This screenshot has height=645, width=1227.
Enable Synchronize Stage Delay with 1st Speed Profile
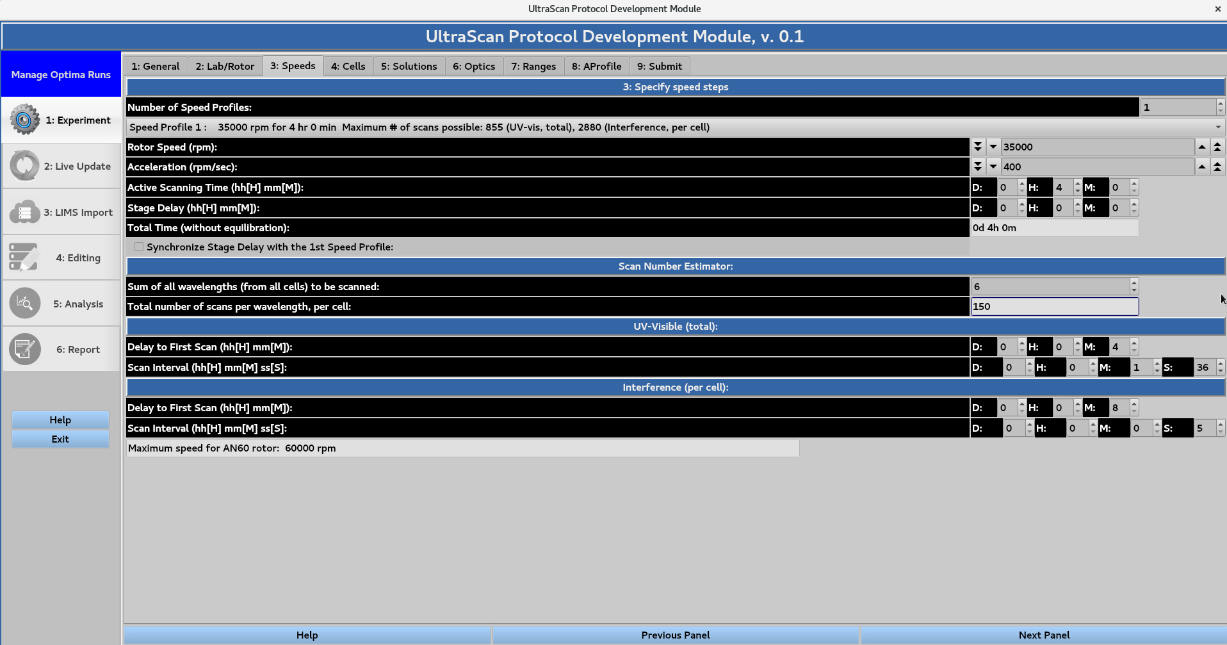tap(138, 247)
